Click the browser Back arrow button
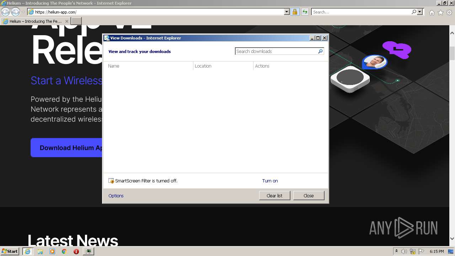 (x=5, y=12)
